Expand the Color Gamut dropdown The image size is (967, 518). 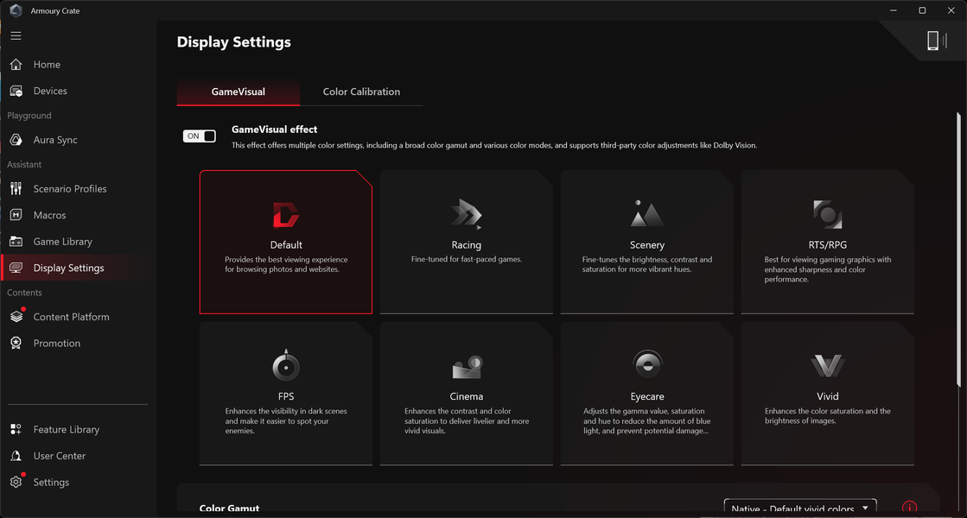tap(799, 509)
